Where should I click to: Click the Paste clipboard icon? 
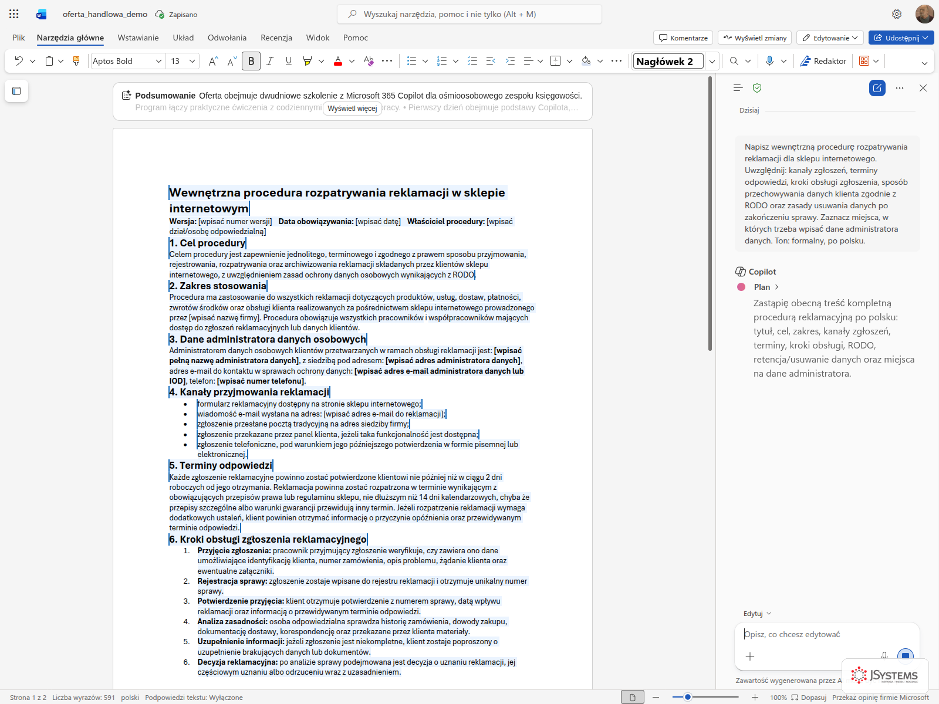[x=49, y=61]
